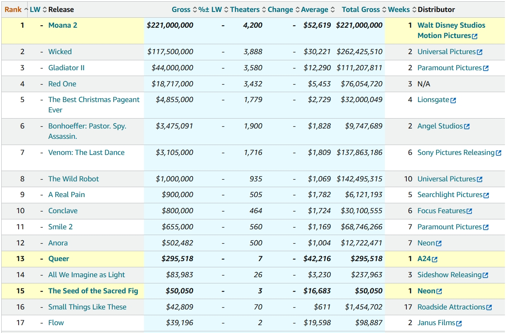507x333 pixels.
Task: Open The Best Christmas Pageant Ever link
Action: [94, 105]
